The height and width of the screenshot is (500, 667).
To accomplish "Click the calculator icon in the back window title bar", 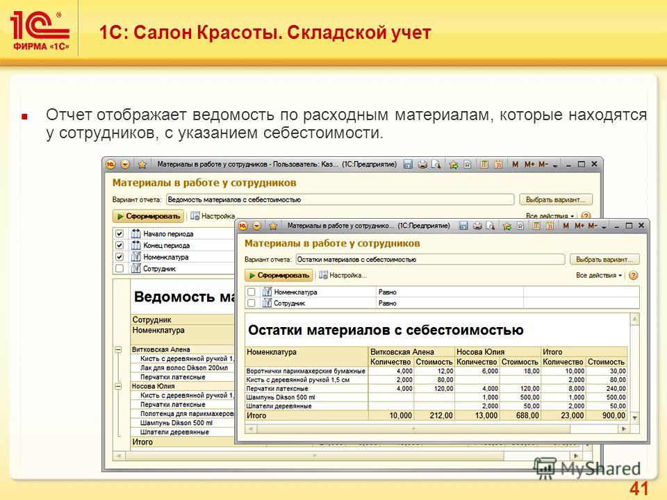I will point(484,164).
